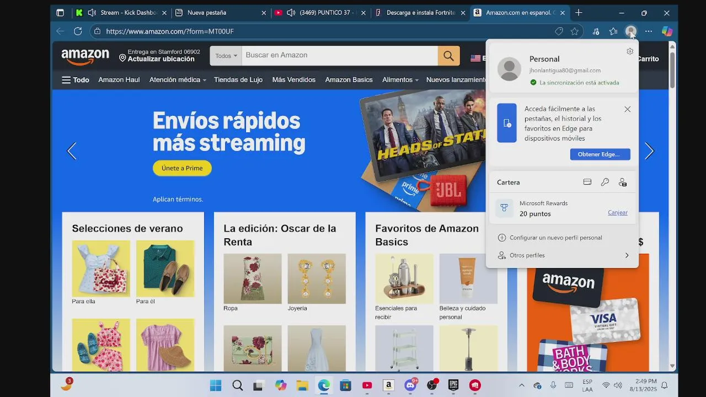The height and width of the screenshot is (397, 706).
Task: Click the Amazon logo
Action: [85, 56]
